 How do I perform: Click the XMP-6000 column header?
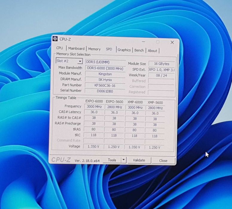(x=135, y=102)
